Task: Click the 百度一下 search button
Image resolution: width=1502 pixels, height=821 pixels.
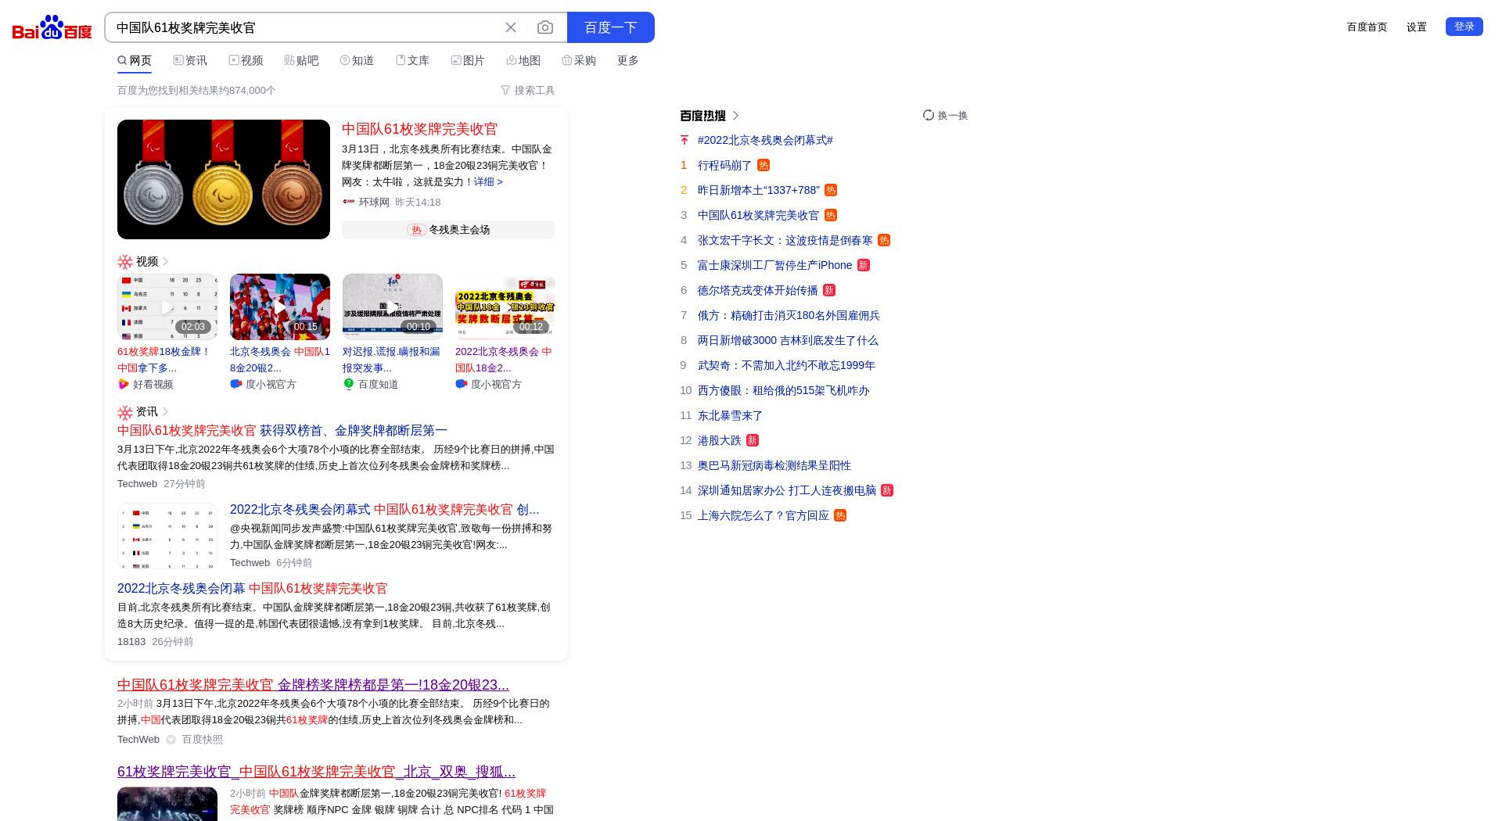Action: click(611, 27)
